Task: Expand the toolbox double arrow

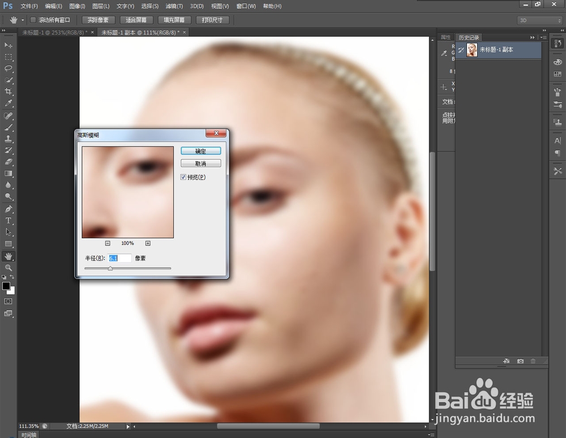Action: click(x=3, y=31)
